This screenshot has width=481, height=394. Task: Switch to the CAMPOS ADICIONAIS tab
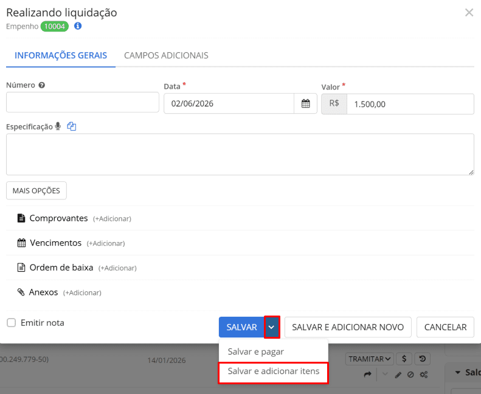166,55
